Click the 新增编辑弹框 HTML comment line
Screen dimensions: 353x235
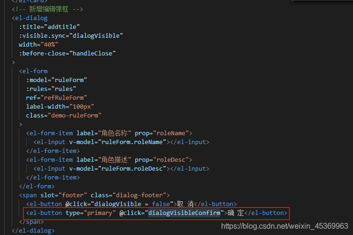(48, 9)
